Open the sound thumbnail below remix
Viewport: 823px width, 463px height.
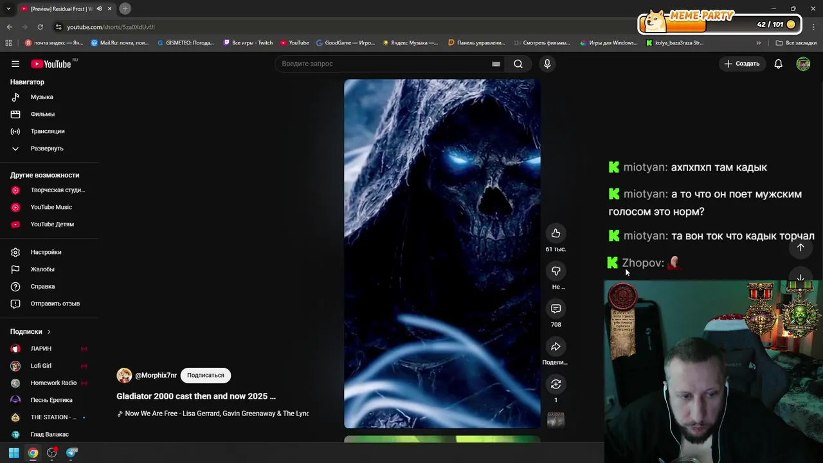(556, 420)
